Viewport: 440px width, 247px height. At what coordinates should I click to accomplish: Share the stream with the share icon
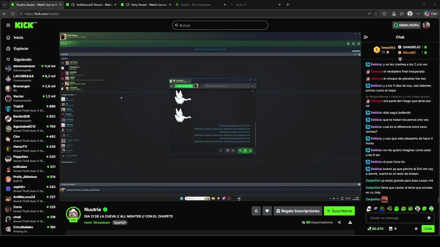(x=339, y=222)
